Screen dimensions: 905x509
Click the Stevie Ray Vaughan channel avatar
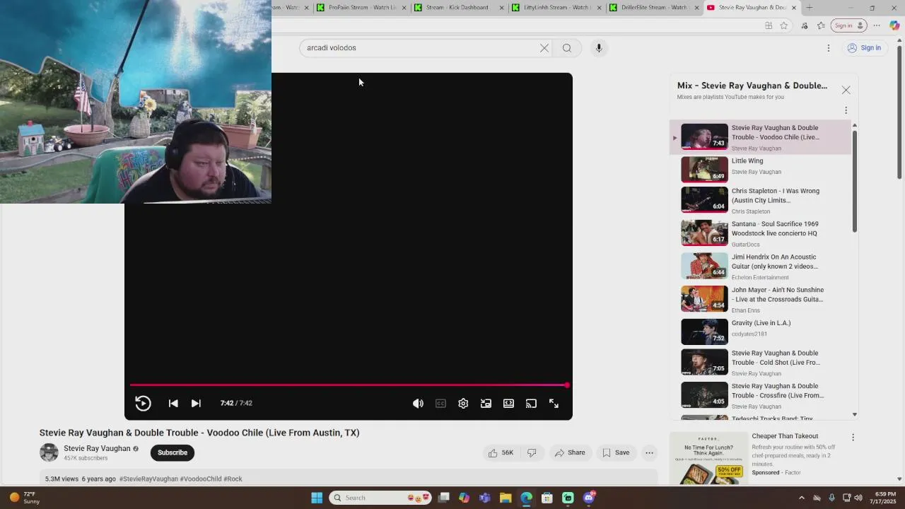(x=49, y=452)
